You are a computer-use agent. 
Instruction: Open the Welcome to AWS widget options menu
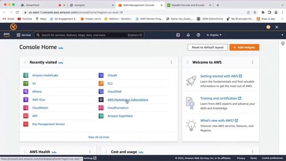pos(252,62)
